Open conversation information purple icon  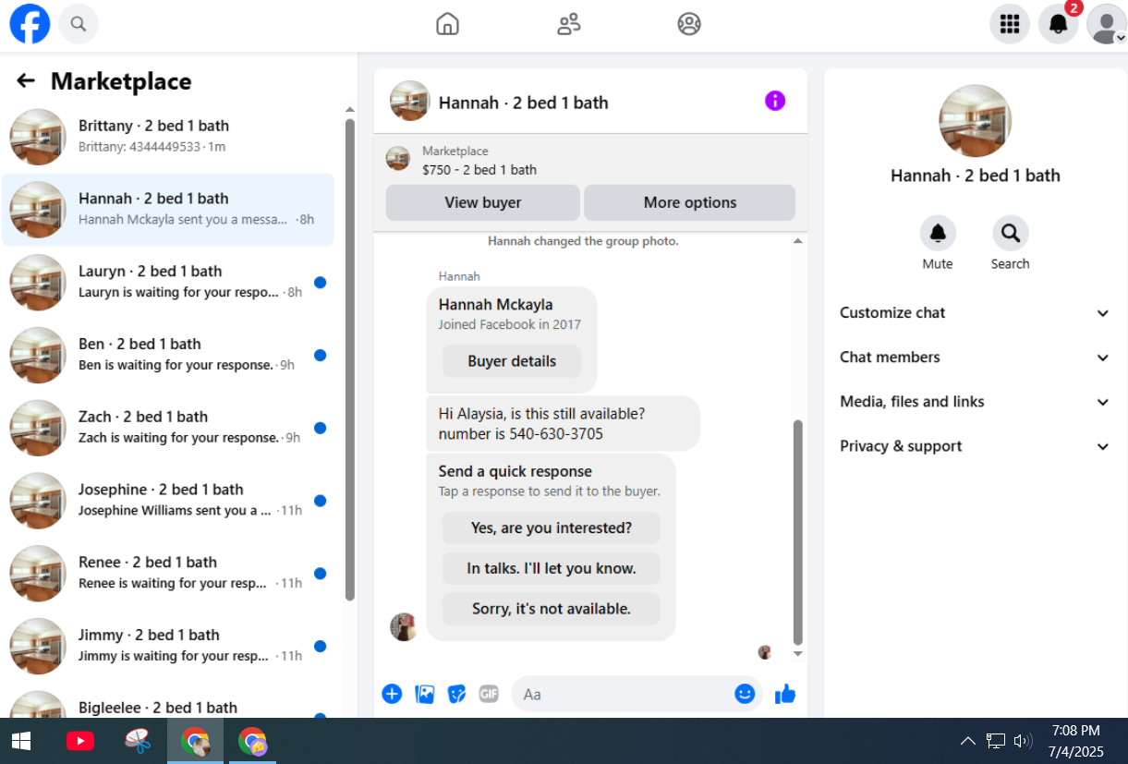coord(775,101)
